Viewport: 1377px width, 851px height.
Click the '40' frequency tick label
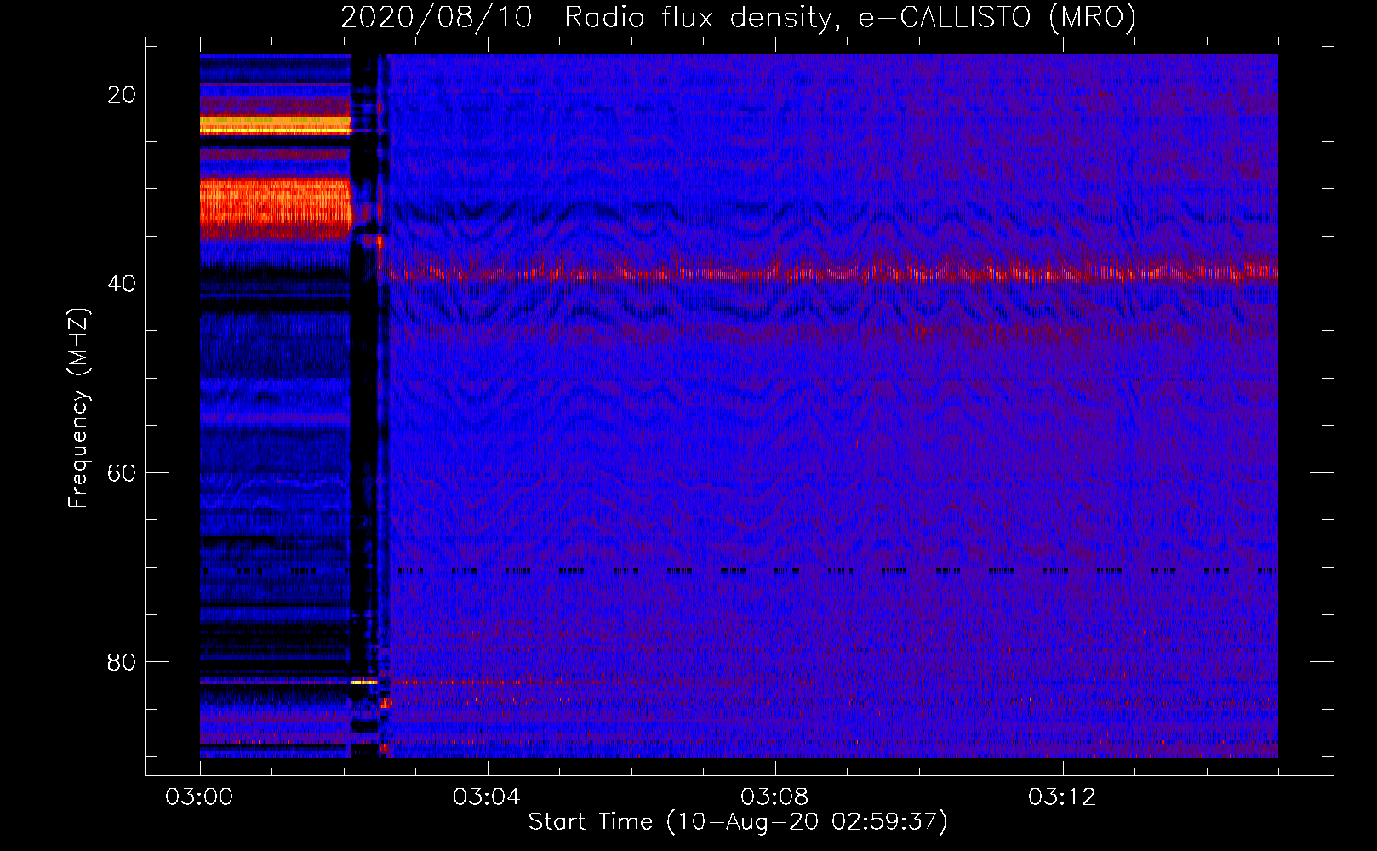[122, 283]
